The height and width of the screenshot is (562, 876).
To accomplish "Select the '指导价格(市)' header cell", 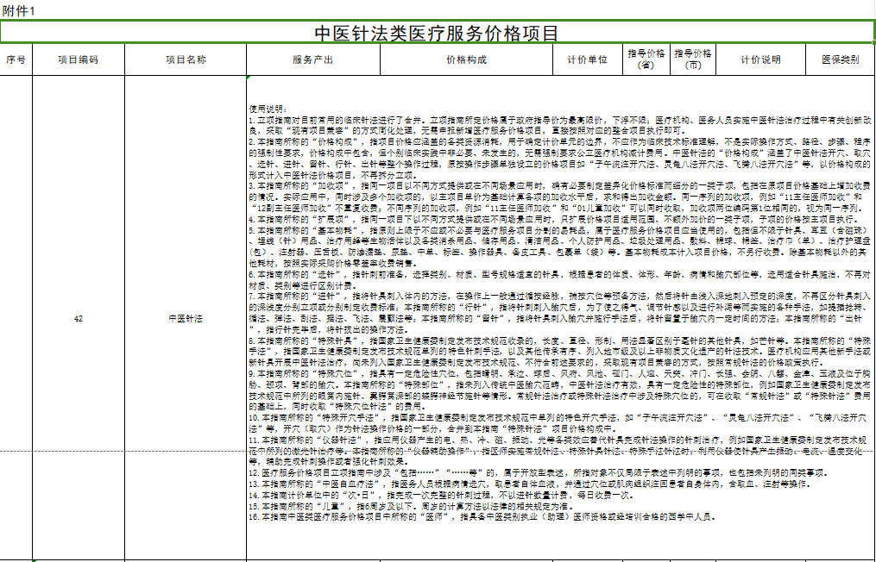I will coord(692,59).
